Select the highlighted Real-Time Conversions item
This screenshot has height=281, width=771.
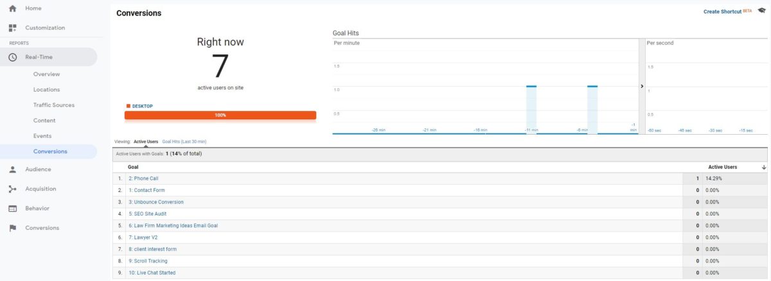pyautogui.click(x=50, y=151)
